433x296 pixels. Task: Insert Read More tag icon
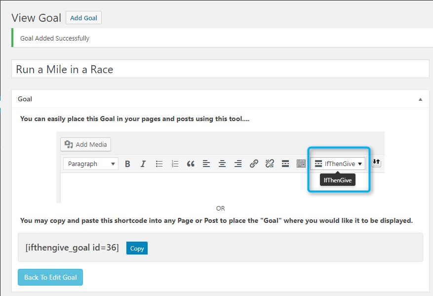pyautogui.click(x=285, y=164)
